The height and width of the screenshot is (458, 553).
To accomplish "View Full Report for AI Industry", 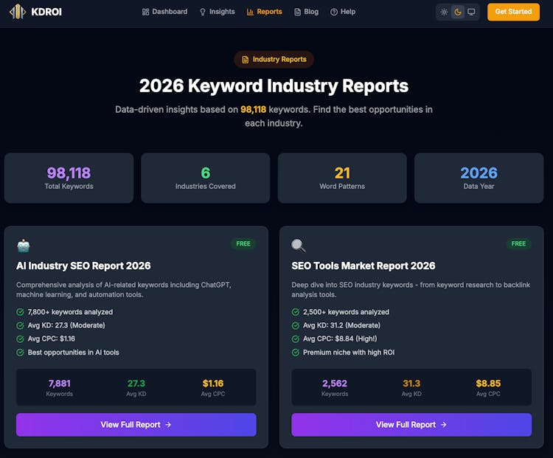I will (136, 425).
